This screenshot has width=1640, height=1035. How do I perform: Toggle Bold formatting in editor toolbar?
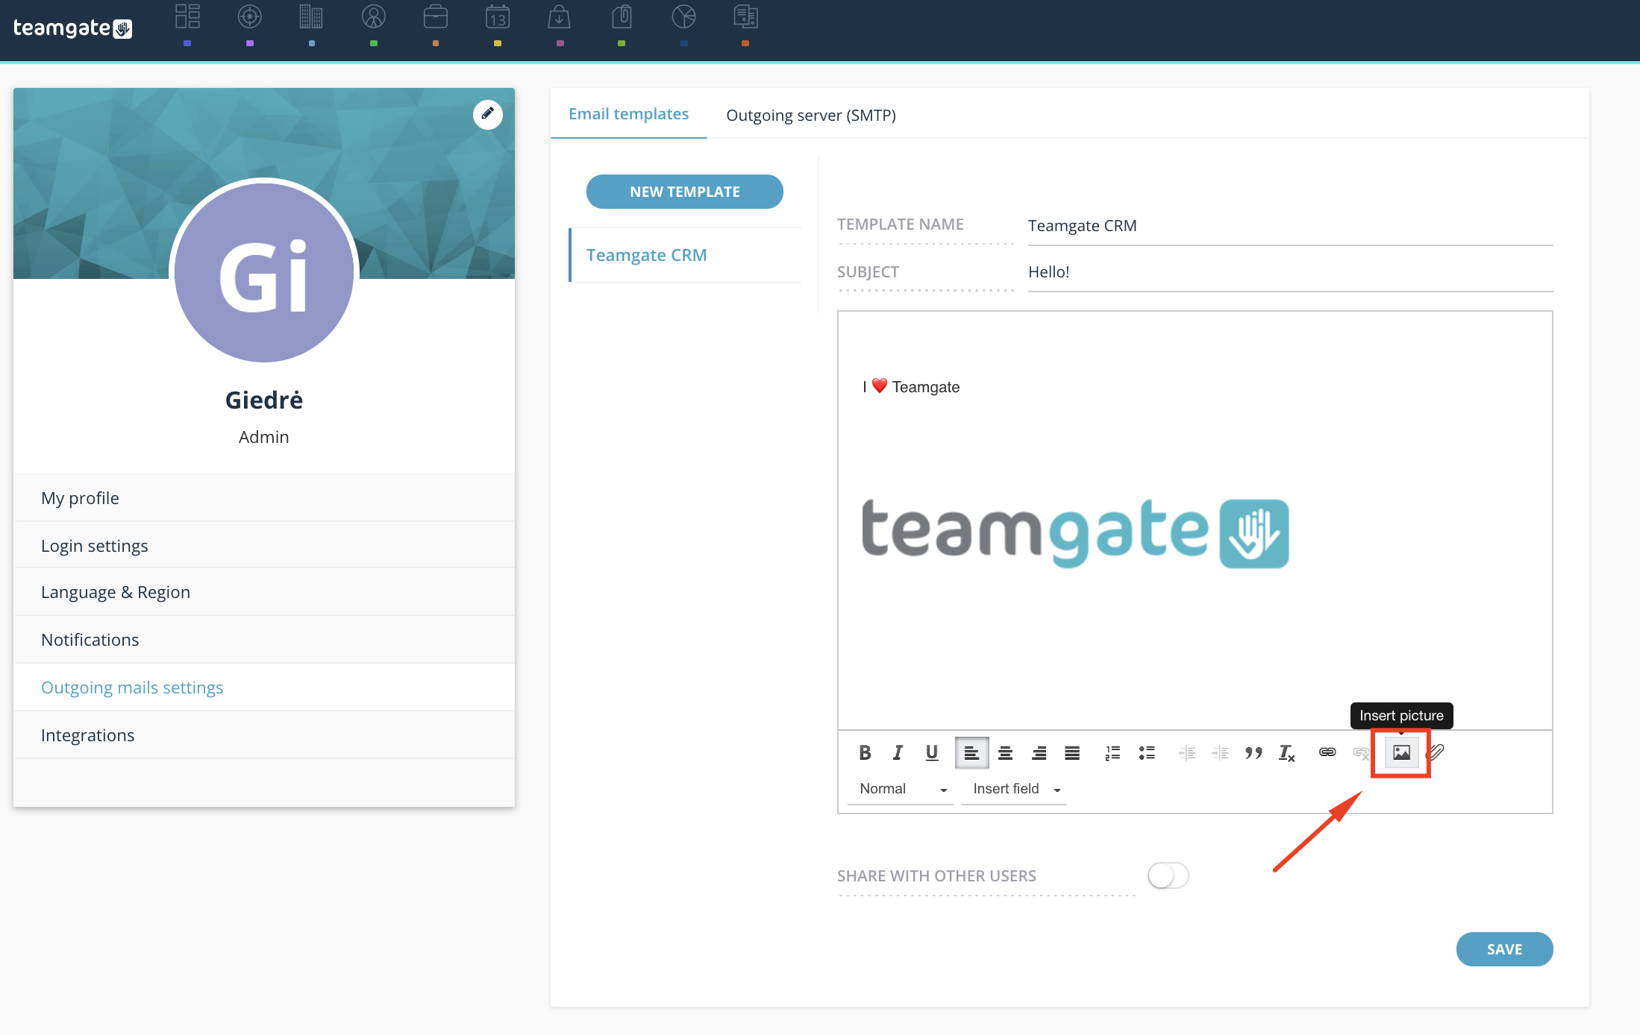click(x=865, y=753)
